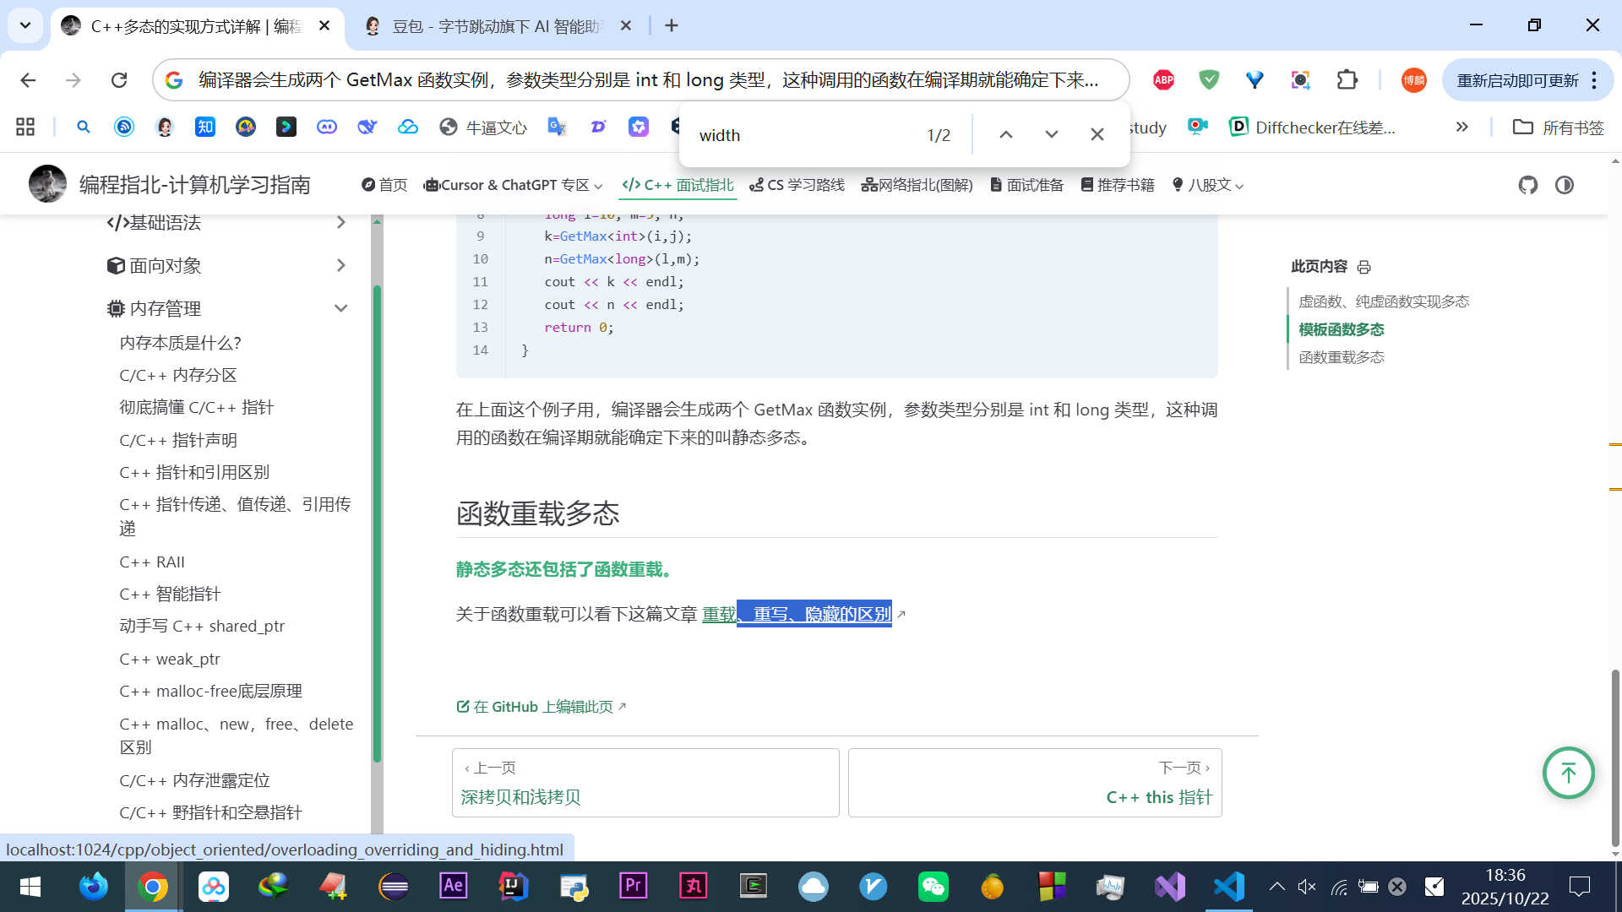
Task: Open browser extensions puzzle icon
Action: pos(1347,80)
